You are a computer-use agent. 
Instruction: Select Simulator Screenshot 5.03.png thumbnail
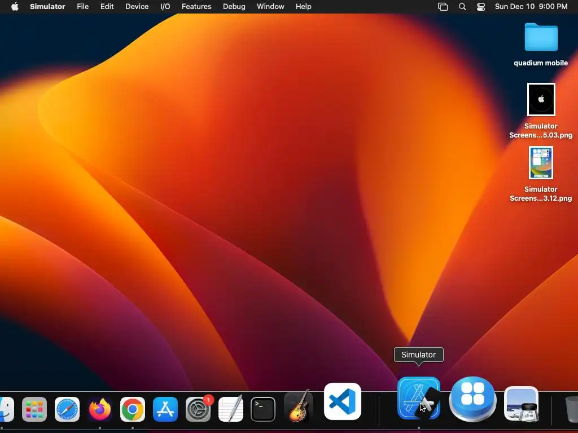[541, 99]
